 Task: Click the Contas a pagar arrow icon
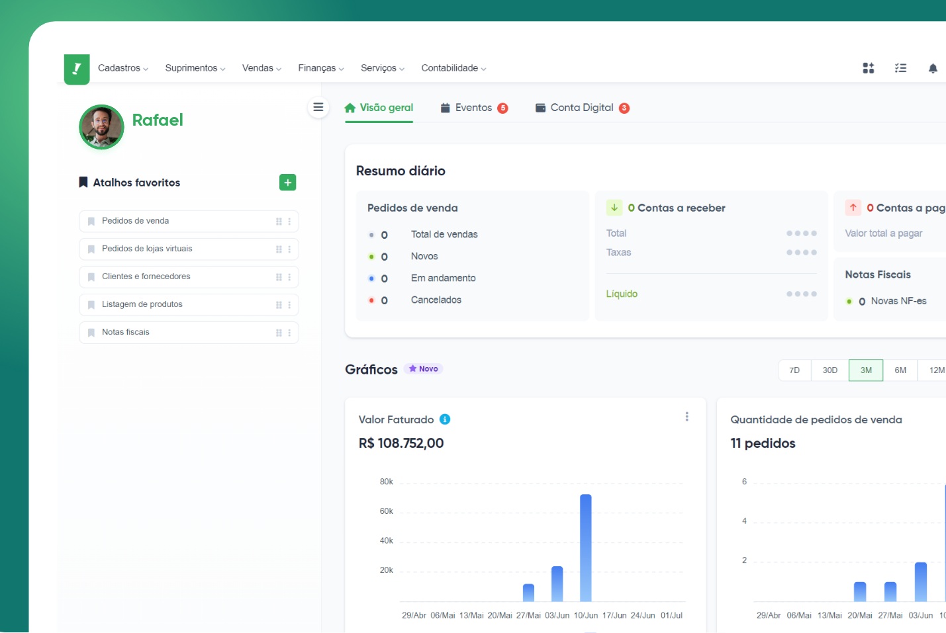(x=853, y=208)
